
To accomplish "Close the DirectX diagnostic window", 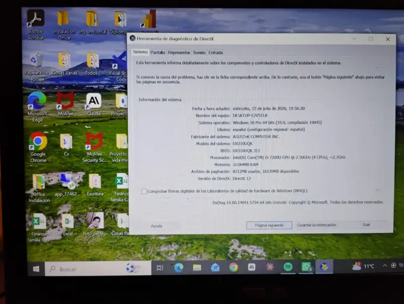I will click(x=388, y=39).
